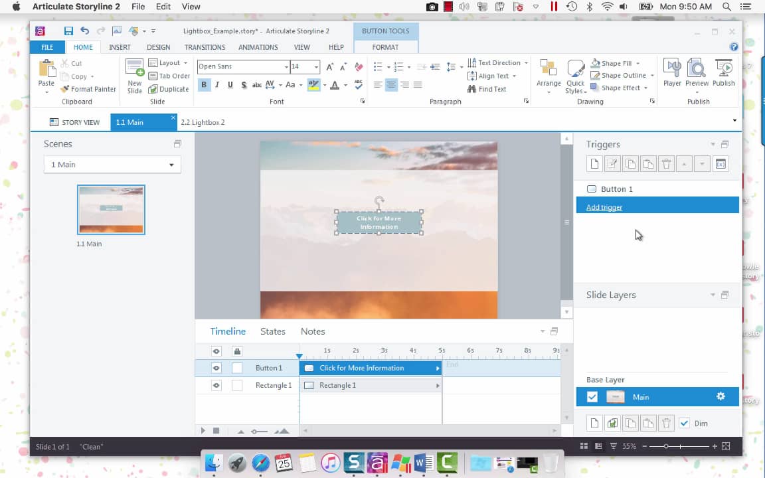The image size is (765, 478).
Task: Open the Shape Effect dropdown
Action: click(619, 88)
